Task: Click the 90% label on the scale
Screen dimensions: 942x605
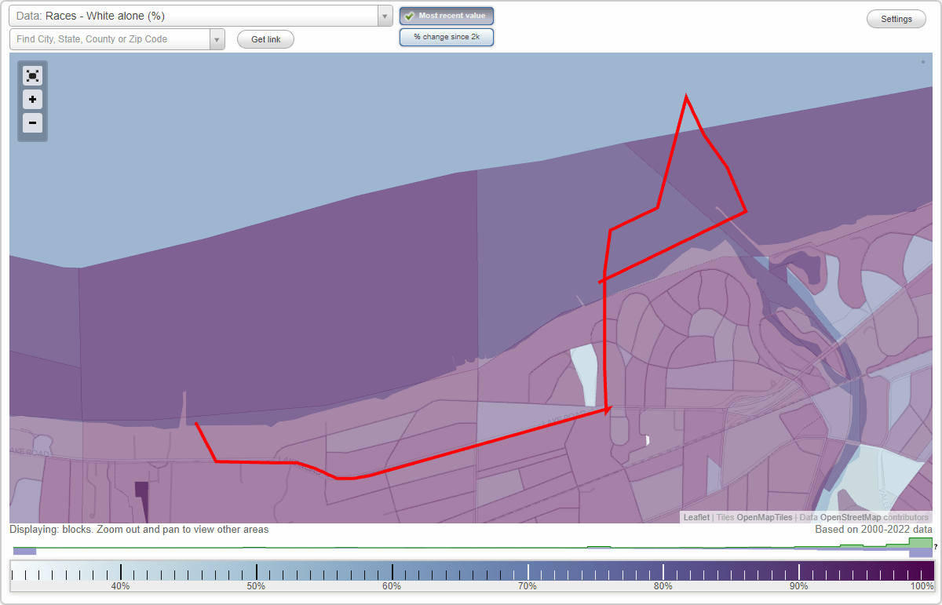Action: (799, 586)
